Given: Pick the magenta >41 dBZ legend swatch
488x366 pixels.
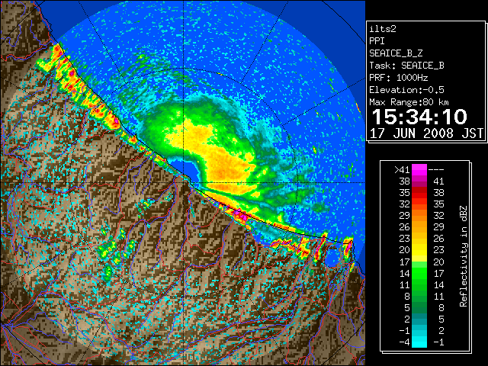Looking at the screenshot, I should coord(419,170).
